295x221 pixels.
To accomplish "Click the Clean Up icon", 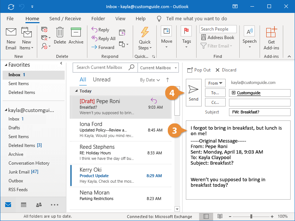I will click(46, 38).
